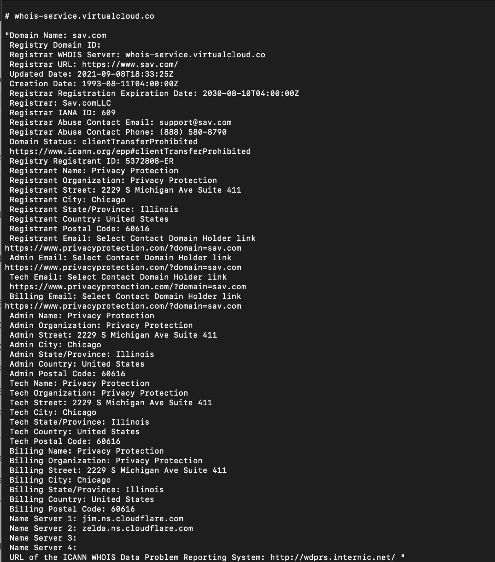The height and width of the screenshot is (562, 495).
Task: Click Name Server 2 zelda.ns.cloudflare.com
Action: click(x=138, y=529)
